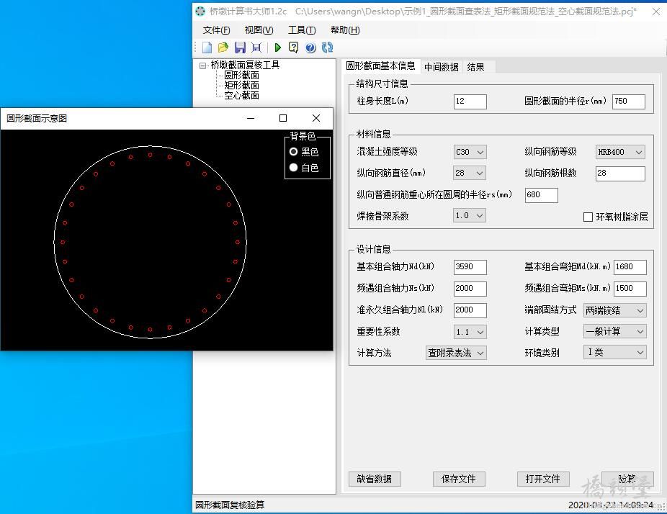Open the 计算方法 dropdown

pyautogui.click(x=455, y=353)
